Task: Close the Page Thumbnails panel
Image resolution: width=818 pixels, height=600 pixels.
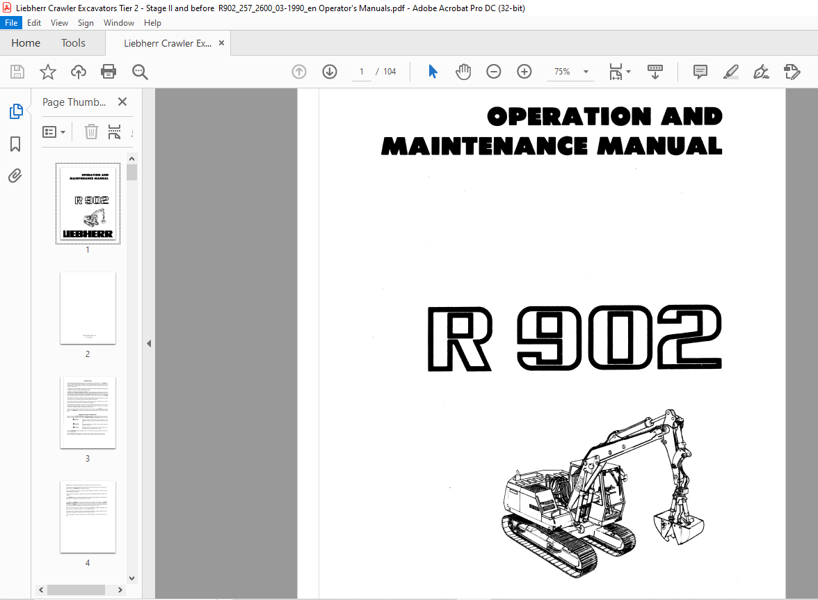Action: (x=122, y=102)
